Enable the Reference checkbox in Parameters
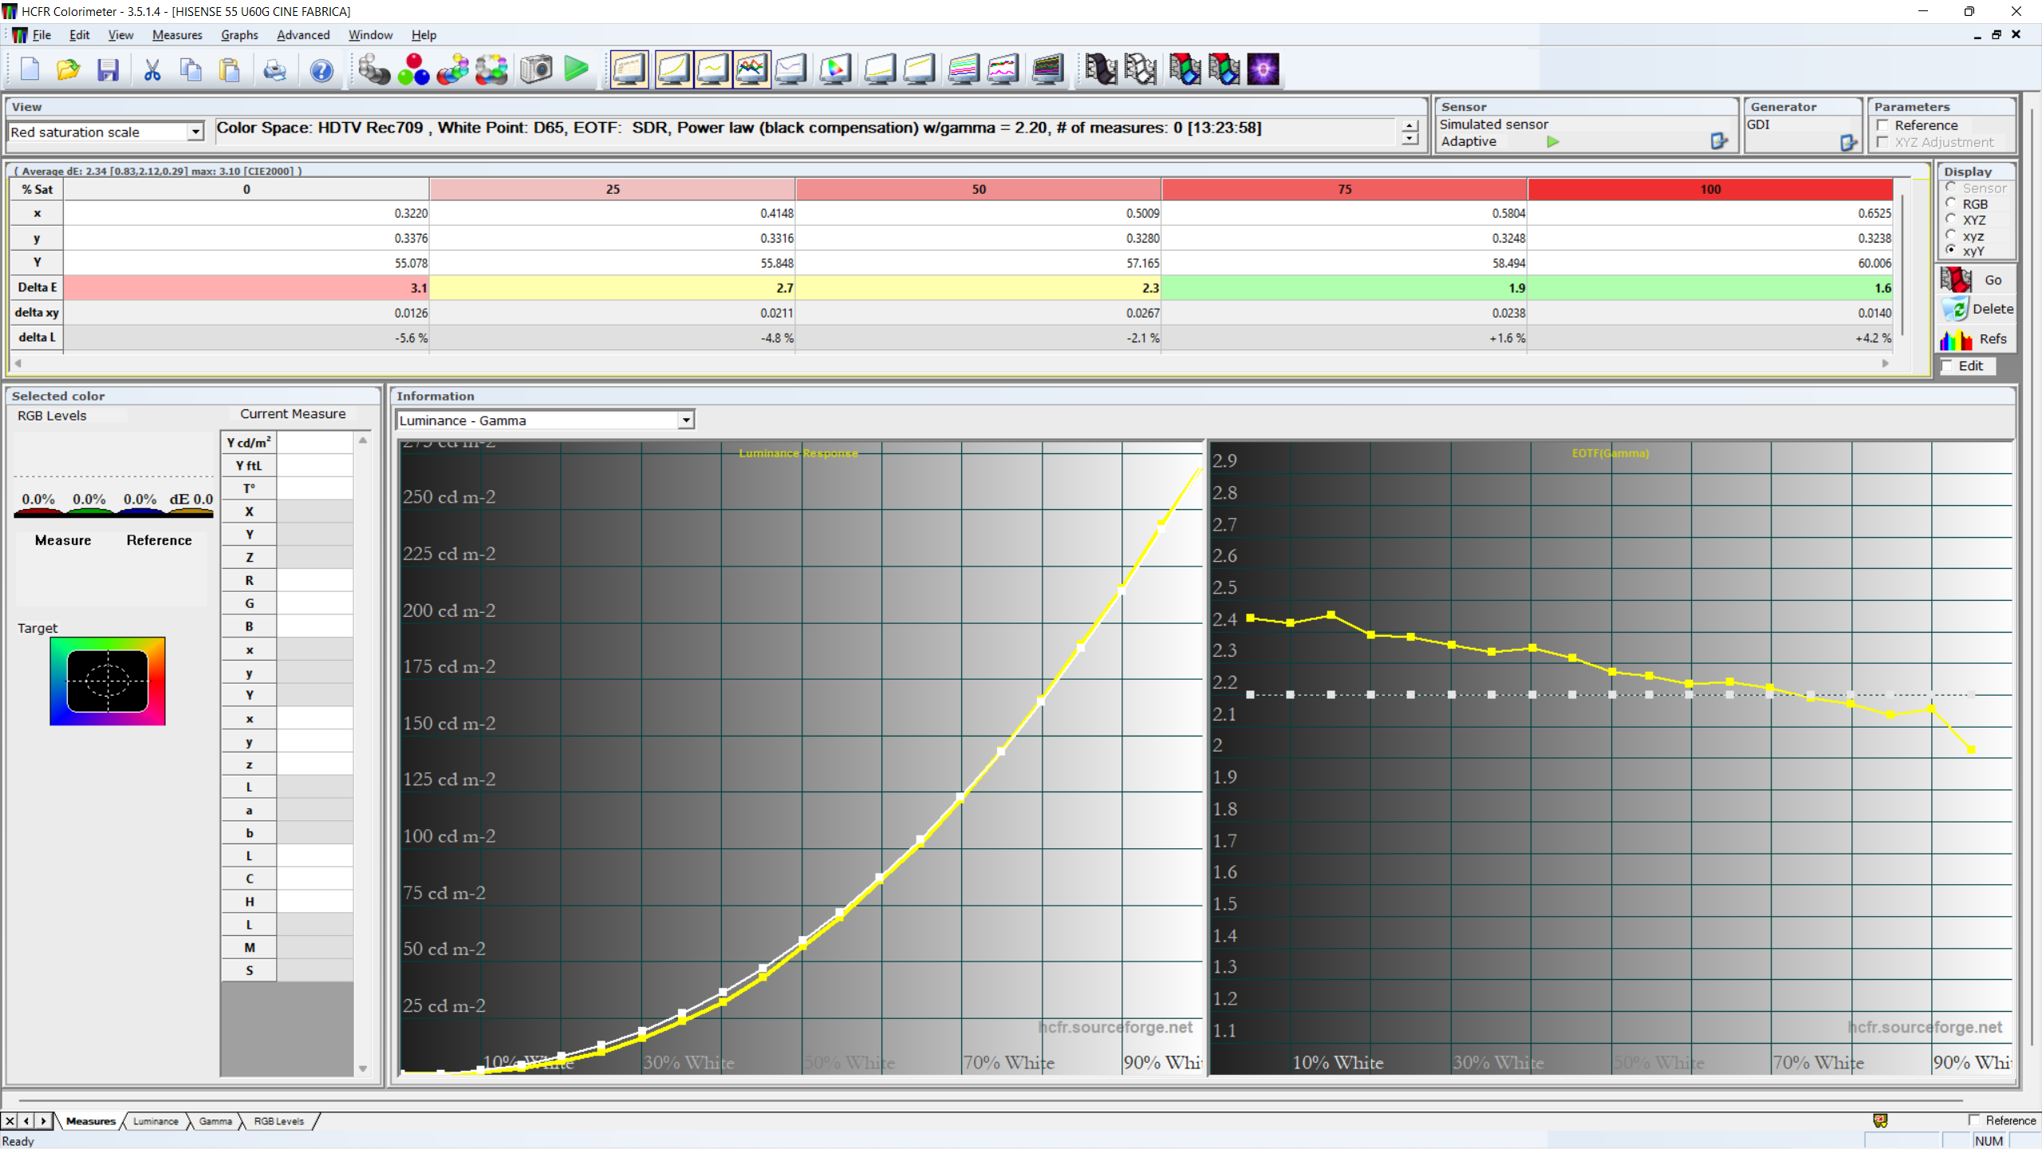Viewport: 2042px width, 1149px height. [x=1883, y=125]
